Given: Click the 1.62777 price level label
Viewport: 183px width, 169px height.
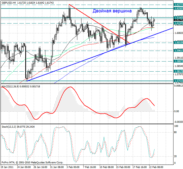Looking at the screenshot, I should (x=178, y=5).
